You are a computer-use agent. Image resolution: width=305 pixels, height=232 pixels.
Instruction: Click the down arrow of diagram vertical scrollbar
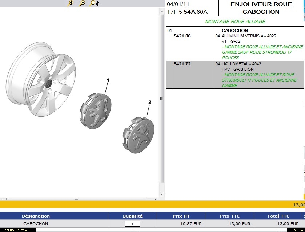coord(162,194)
